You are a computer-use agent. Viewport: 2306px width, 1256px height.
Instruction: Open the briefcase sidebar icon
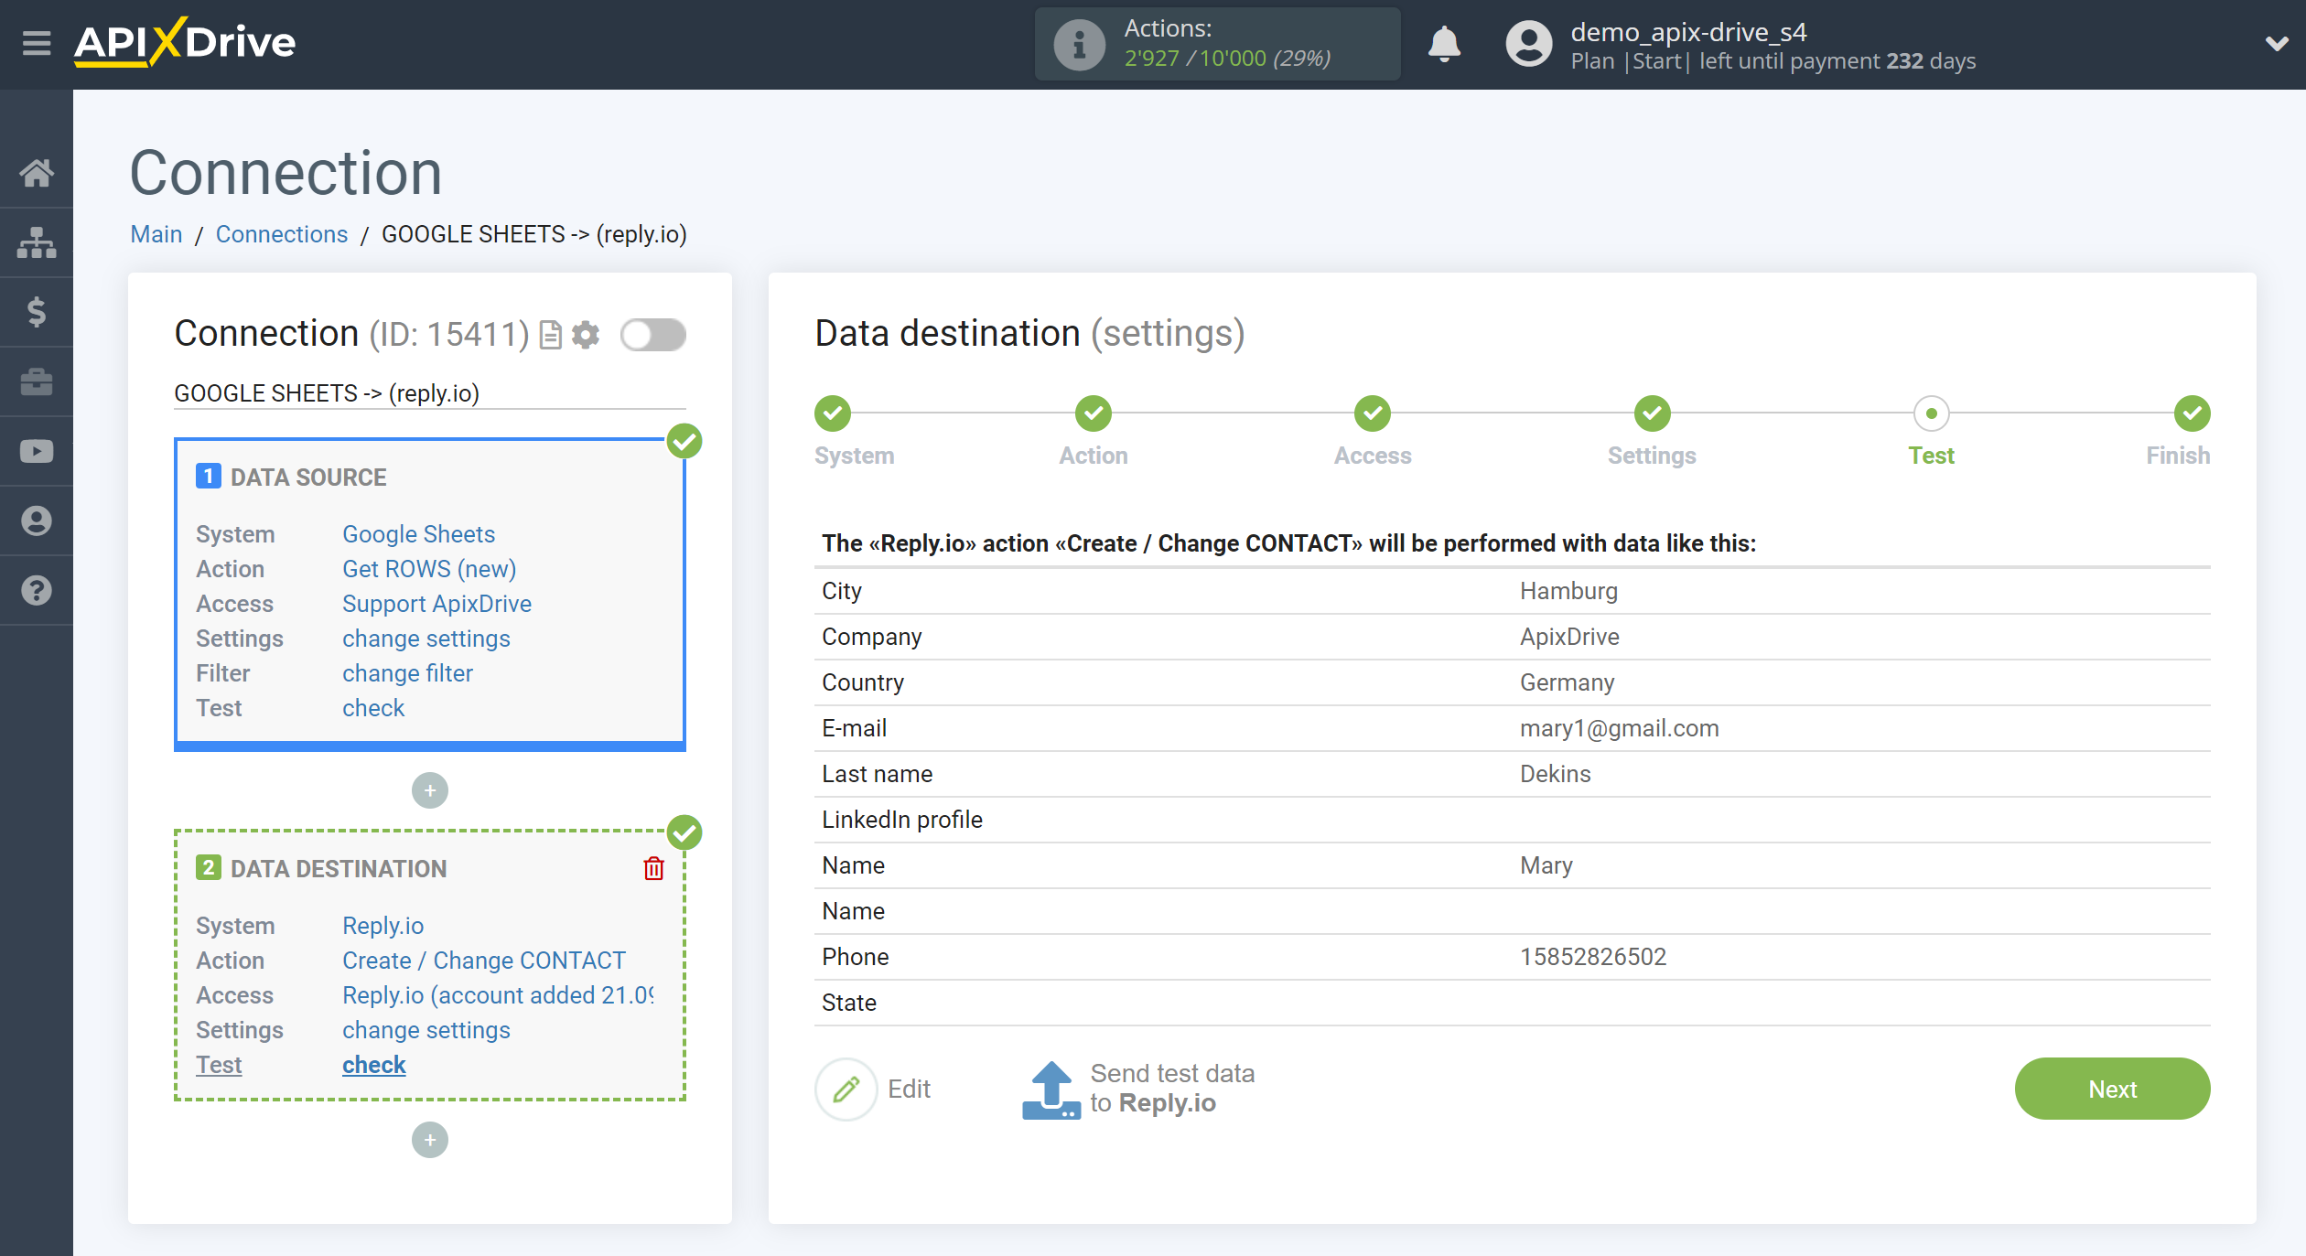[37, 381]
